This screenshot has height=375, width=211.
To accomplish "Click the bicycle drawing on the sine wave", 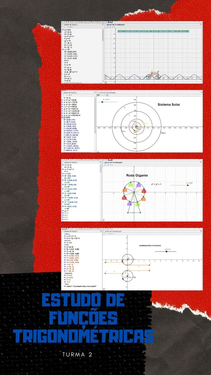I will [x=153, y=75].
